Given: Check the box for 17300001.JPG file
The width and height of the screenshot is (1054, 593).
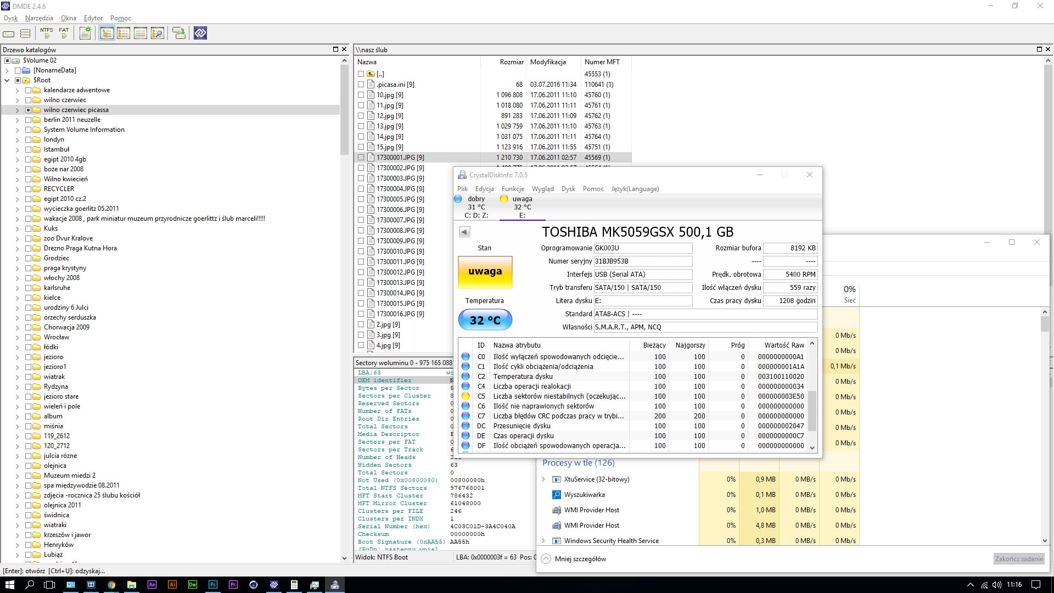Looking at the screenshot, I should coord(361,158).
